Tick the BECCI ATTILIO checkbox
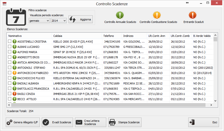Image resolution: width=224 pixels, height=131 pixels. click(9, 99)
